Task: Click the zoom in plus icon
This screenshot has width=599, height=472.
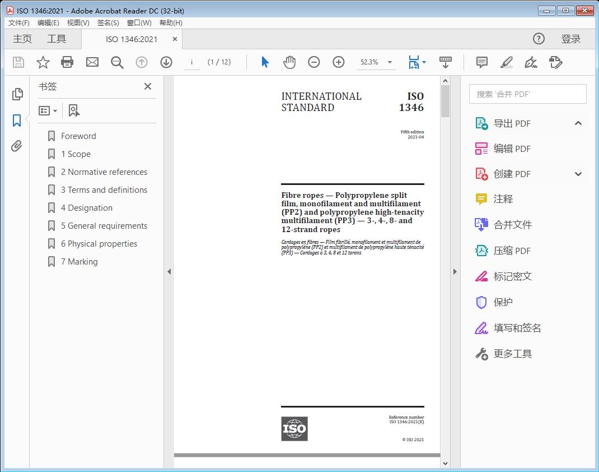Action: click(x=339, y=62)
